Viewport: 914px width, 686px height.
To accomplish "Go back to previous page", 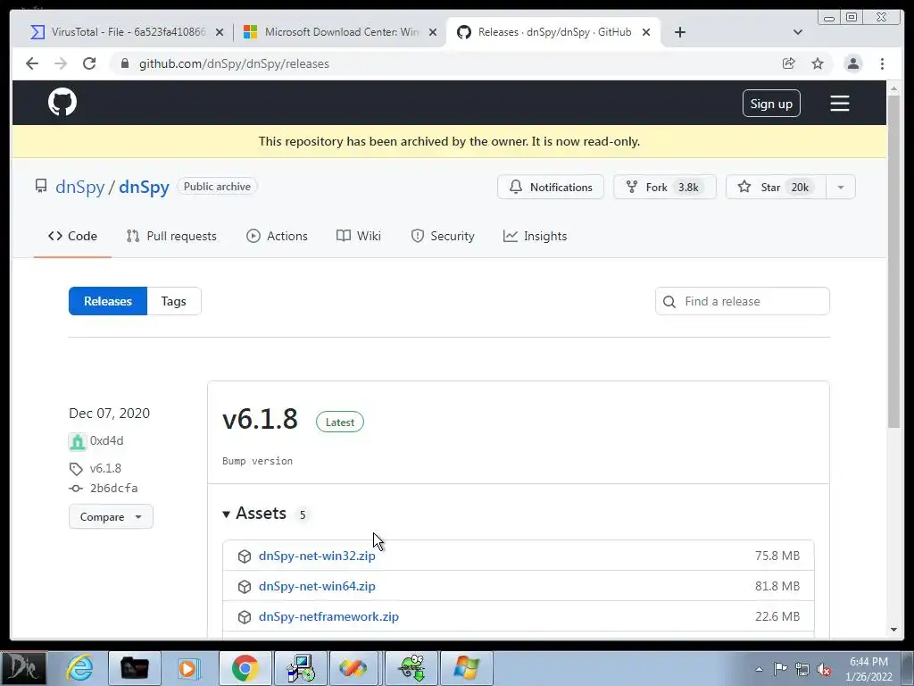I will point(32,63).
